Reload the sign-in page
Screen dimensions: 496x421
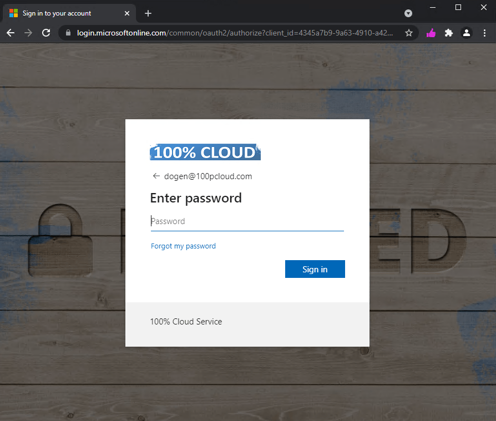point(46,33)
